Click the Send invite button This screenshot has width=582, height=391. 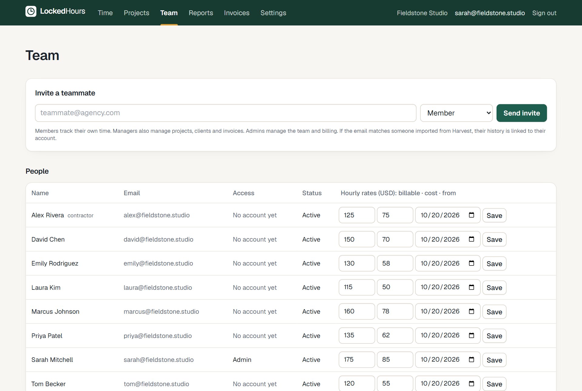522,113
